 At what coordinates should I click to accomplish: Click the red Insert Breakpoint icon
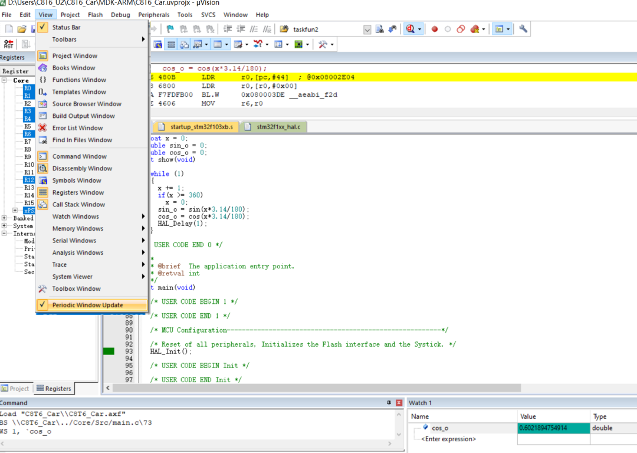tap(434, 29)
